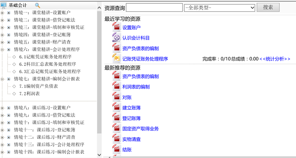Open the 统计分析 link
296x158 pixels.
(275, 59)
